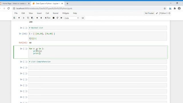The height and width of the screenshot is (103, 183).
Task: Bookmark this page with the star icon
Action: point(165,8)
